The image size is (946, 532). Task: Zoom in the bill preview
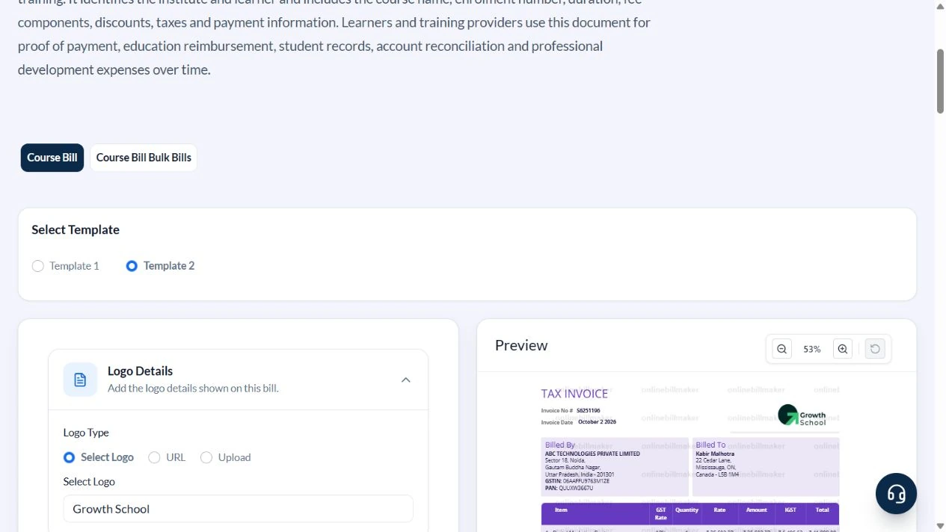(843, 349)
